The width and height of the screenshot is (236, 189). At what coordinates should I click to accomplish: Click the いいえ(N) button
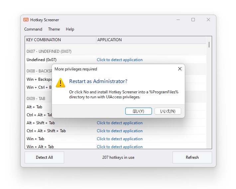168,111
